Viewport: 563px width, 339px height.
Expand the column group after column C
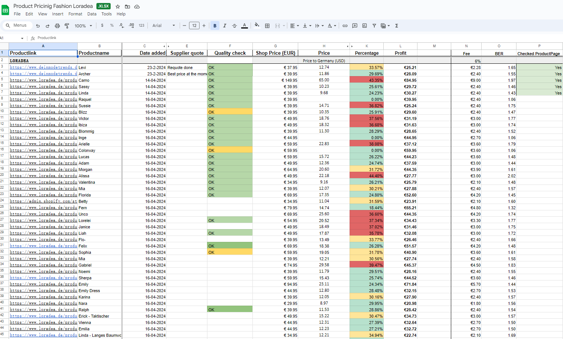164,46
